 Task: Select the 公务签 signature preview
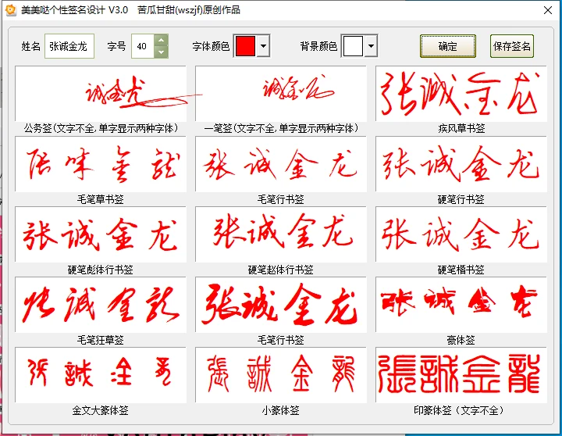pyautogui.click(x=100, y=94)
